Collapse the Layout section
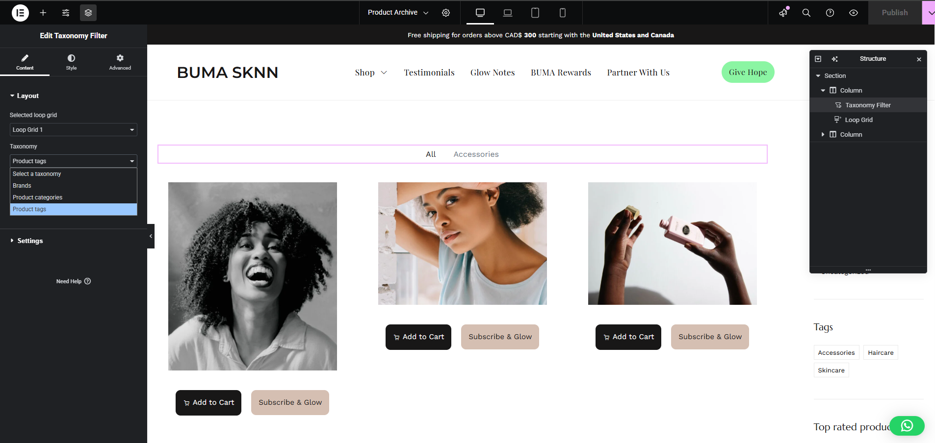The image size is (935, 443). click(25, 96)
